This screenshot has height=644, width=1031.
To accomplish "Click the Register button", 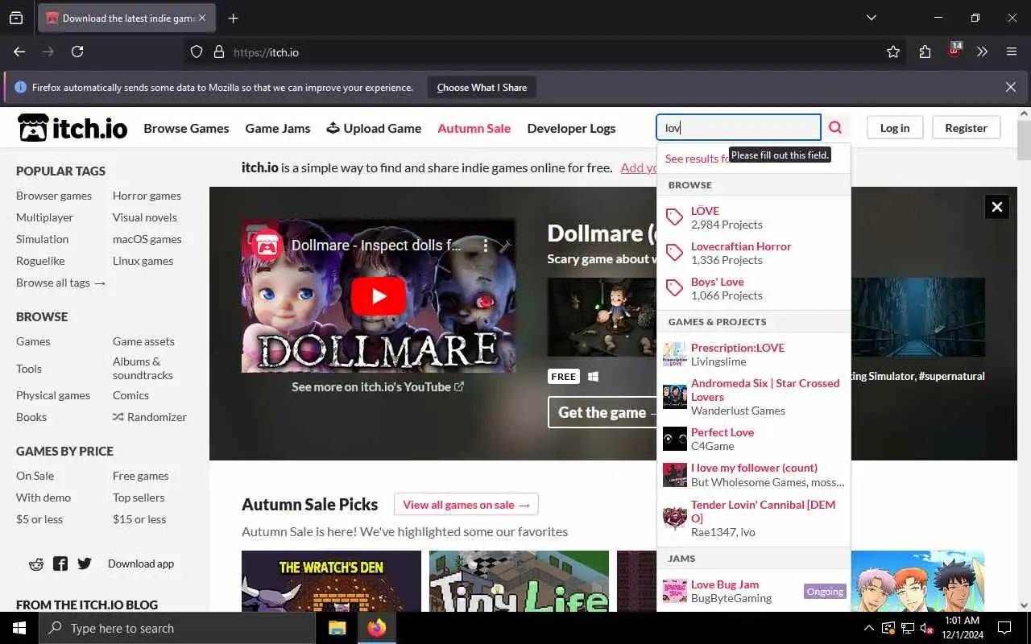I will 966,127.
